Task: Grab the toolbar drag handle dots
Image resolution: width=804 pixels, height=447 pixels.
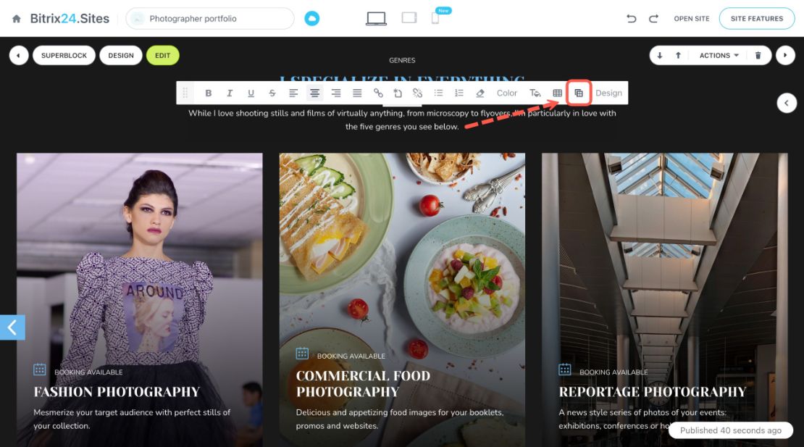Action: click(x=185, y=93)
